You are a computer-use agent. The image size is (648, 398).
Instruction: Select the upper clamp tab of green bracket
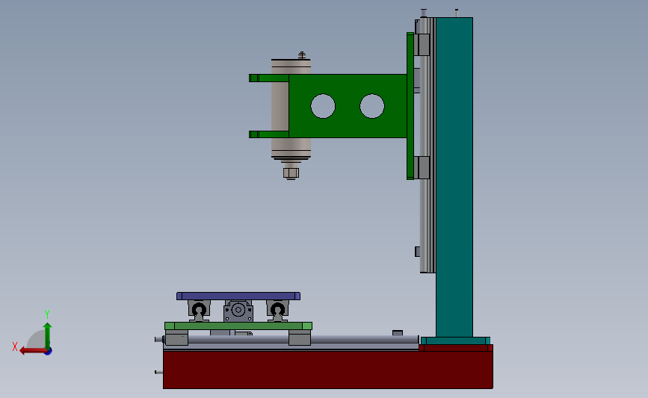point(268,78)
